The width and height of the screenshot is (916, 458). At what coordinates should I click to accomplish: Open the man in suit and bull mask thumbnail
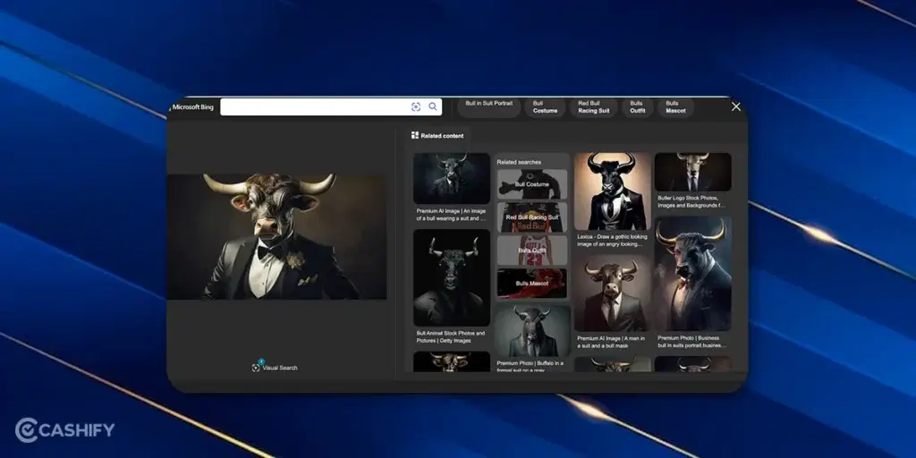(612, 293)
